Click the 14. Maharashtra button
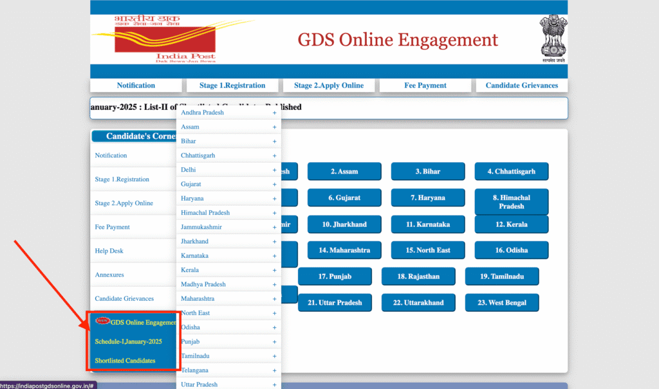This screenshot has height=389, width=659. 344,250
